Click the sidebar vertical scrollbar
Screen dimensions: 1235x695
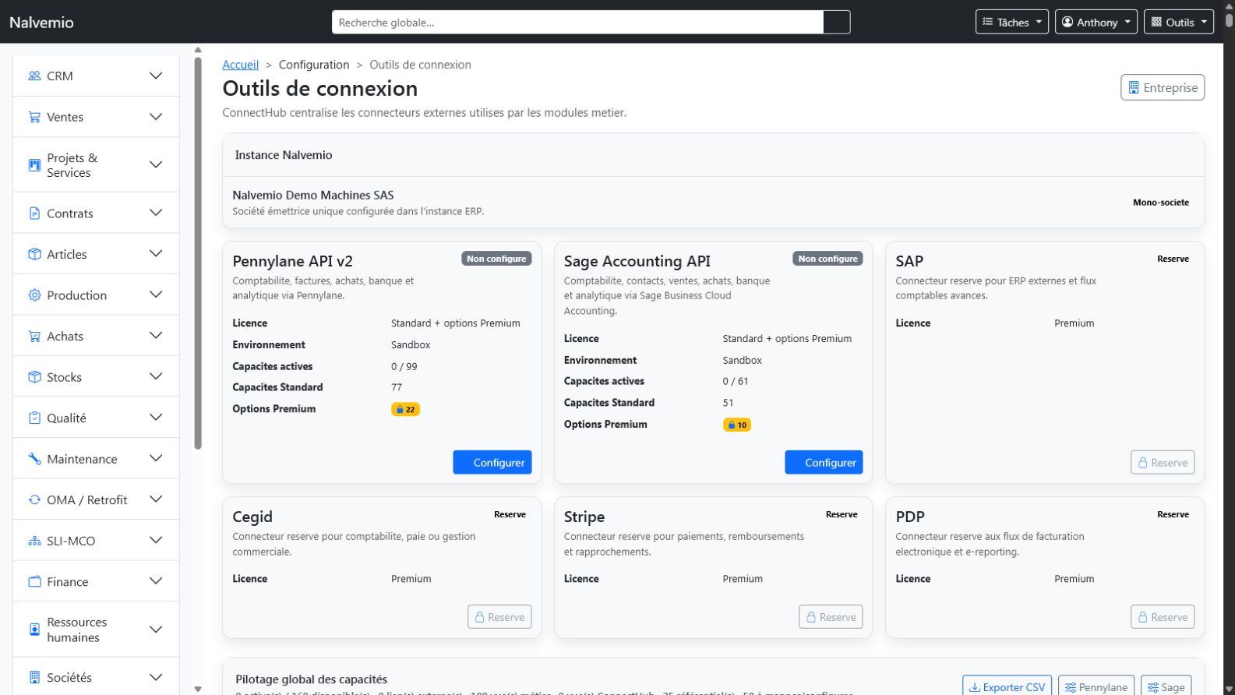click(x=198, y=253)
